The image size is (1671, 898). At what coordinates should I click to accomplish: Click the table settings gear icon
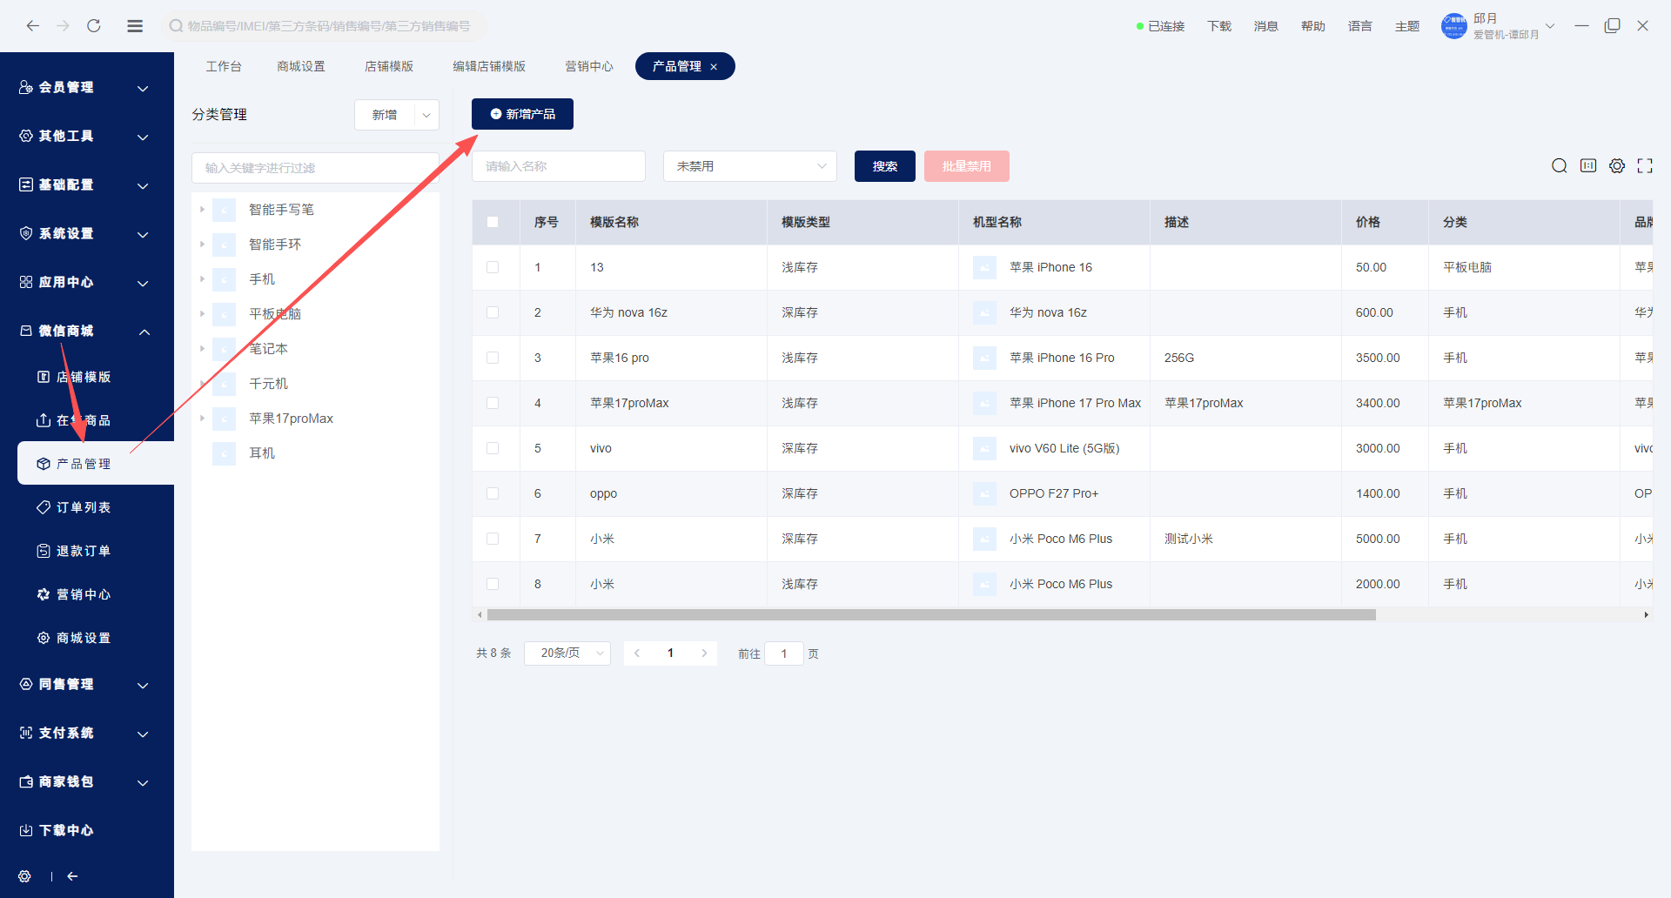[1617, 166]
